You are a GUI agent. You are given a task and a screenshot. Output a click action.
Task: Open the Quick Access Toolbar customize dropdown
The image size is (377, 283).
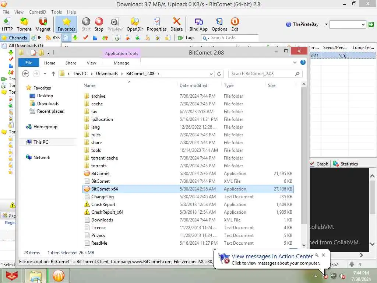point(48,53)
